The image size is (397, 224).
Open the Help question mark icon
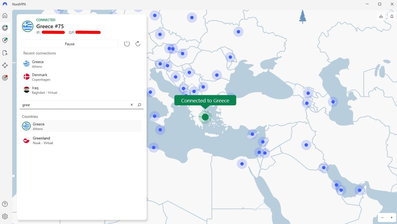(5, 204)
